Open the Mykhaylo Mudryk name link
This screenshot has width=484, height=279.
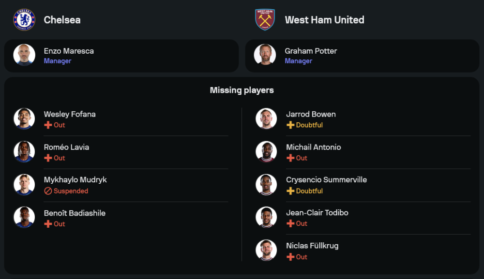coord(75,180)
